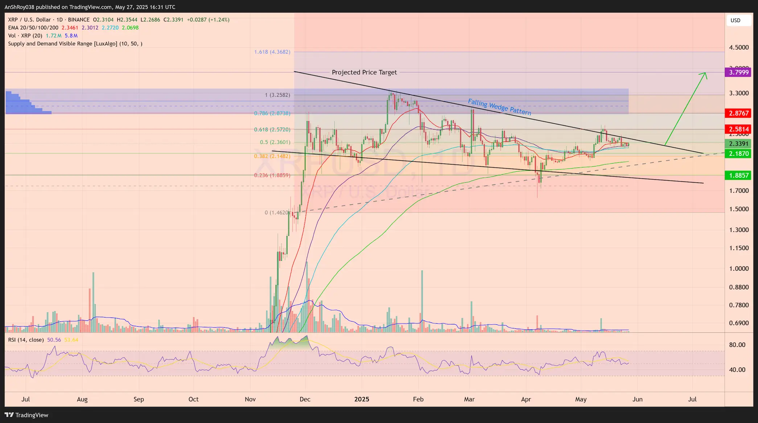This screenshot has height=423, width=758.
Task: Click the Nov marker on the time axis
Action: [250, 399]
